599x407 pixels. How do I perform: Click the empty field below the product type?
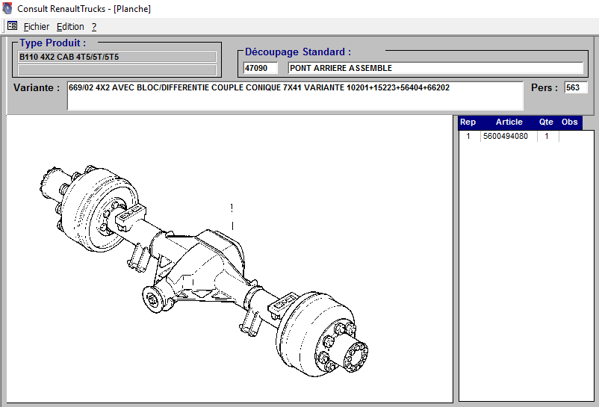pyautogui.click(x=117, y=70)
